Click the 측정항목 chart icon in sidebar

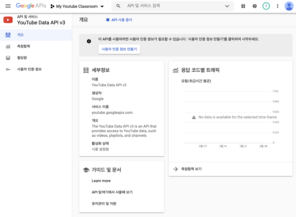click(x=8, y=46)
